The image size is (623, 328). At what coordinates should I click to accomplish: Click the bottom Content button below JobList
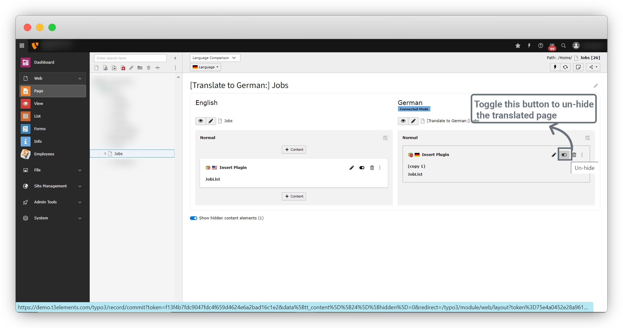pos(294,196)
